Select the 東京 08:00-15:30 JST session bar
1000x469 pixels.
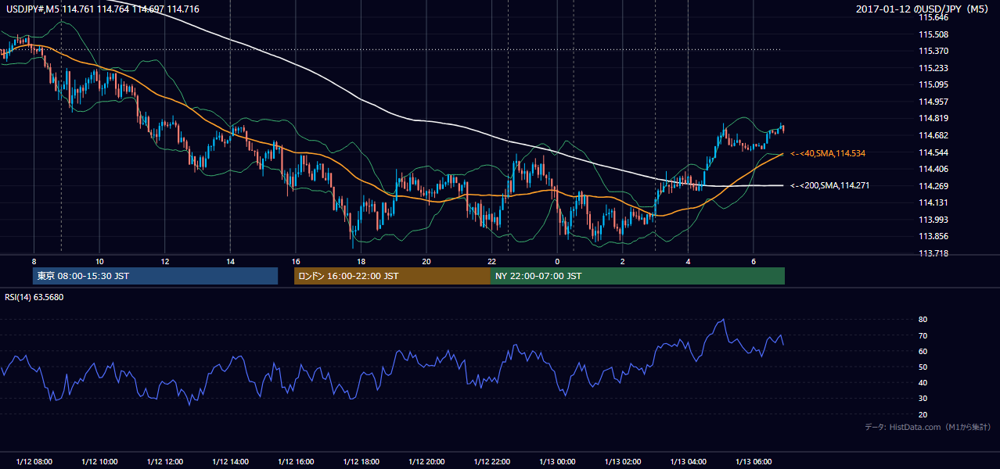(156, 276)
